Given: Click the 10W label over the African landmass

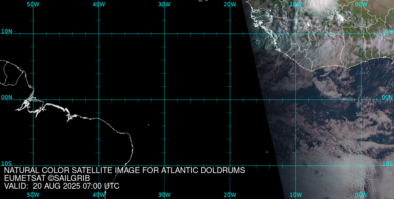Looking at the screenshot, I should pyautogui.click(x=295, y=4).
